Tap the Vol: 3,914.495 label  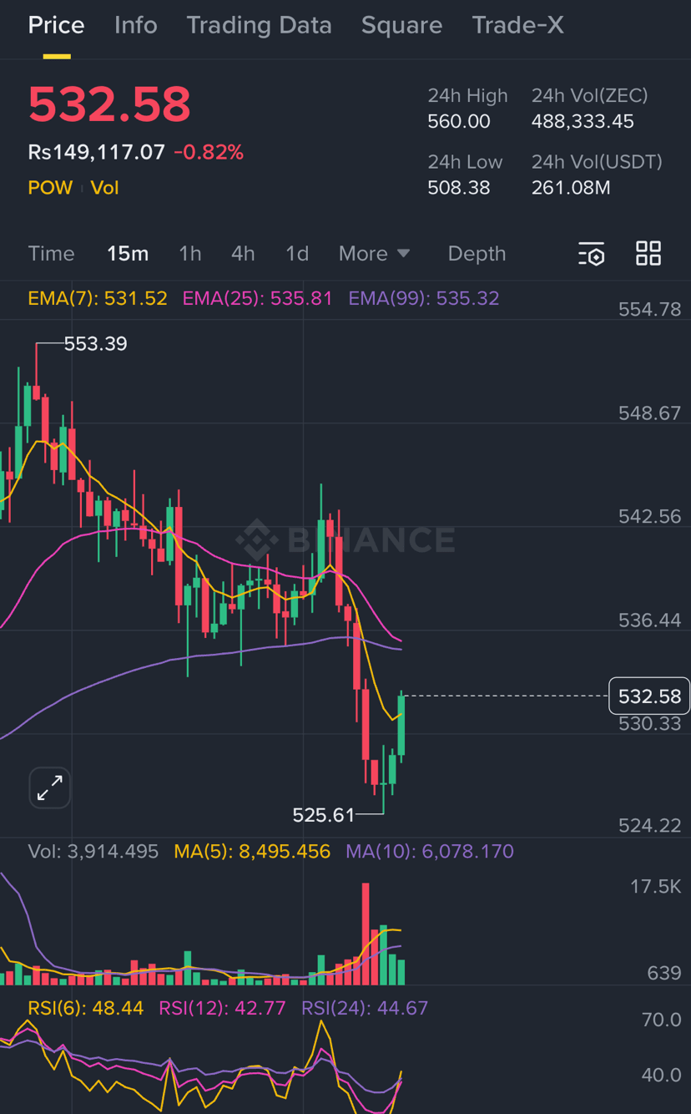(x=93, y=851)
